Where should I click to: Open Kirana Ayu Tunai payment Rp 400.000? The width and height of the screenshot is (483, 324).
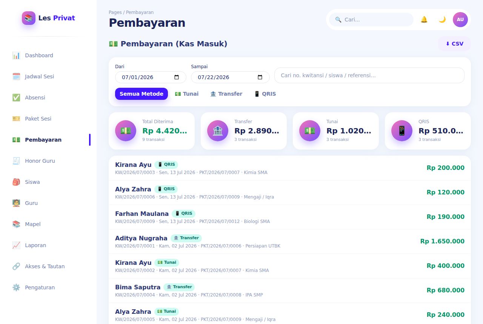coord(290,266)
